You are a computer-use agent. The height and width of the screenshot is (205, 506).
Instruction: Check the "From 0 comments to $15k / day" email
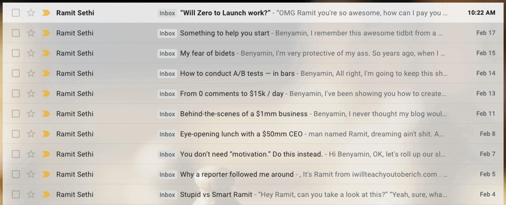16,94
